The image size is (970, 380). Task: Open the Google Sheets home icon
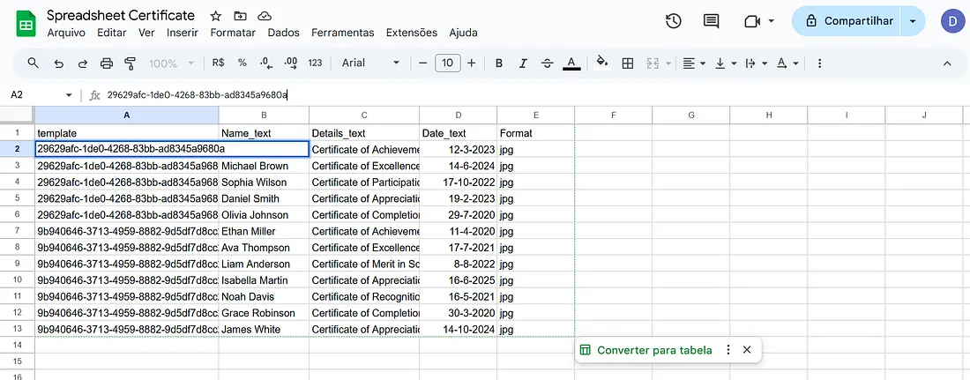(26, 25)
